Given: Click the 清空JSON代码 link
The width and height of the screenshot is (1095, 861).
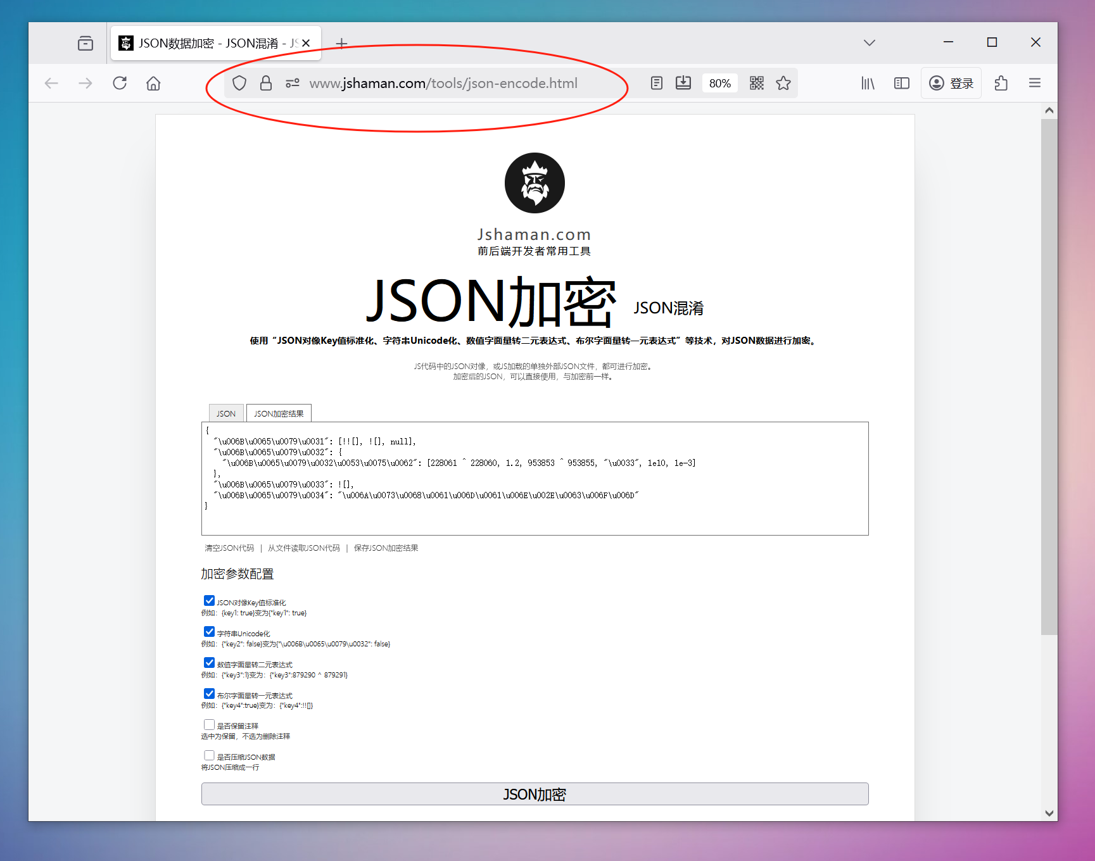Looking at the screenshot, I should pyautogui.click(x=228, y=548).
